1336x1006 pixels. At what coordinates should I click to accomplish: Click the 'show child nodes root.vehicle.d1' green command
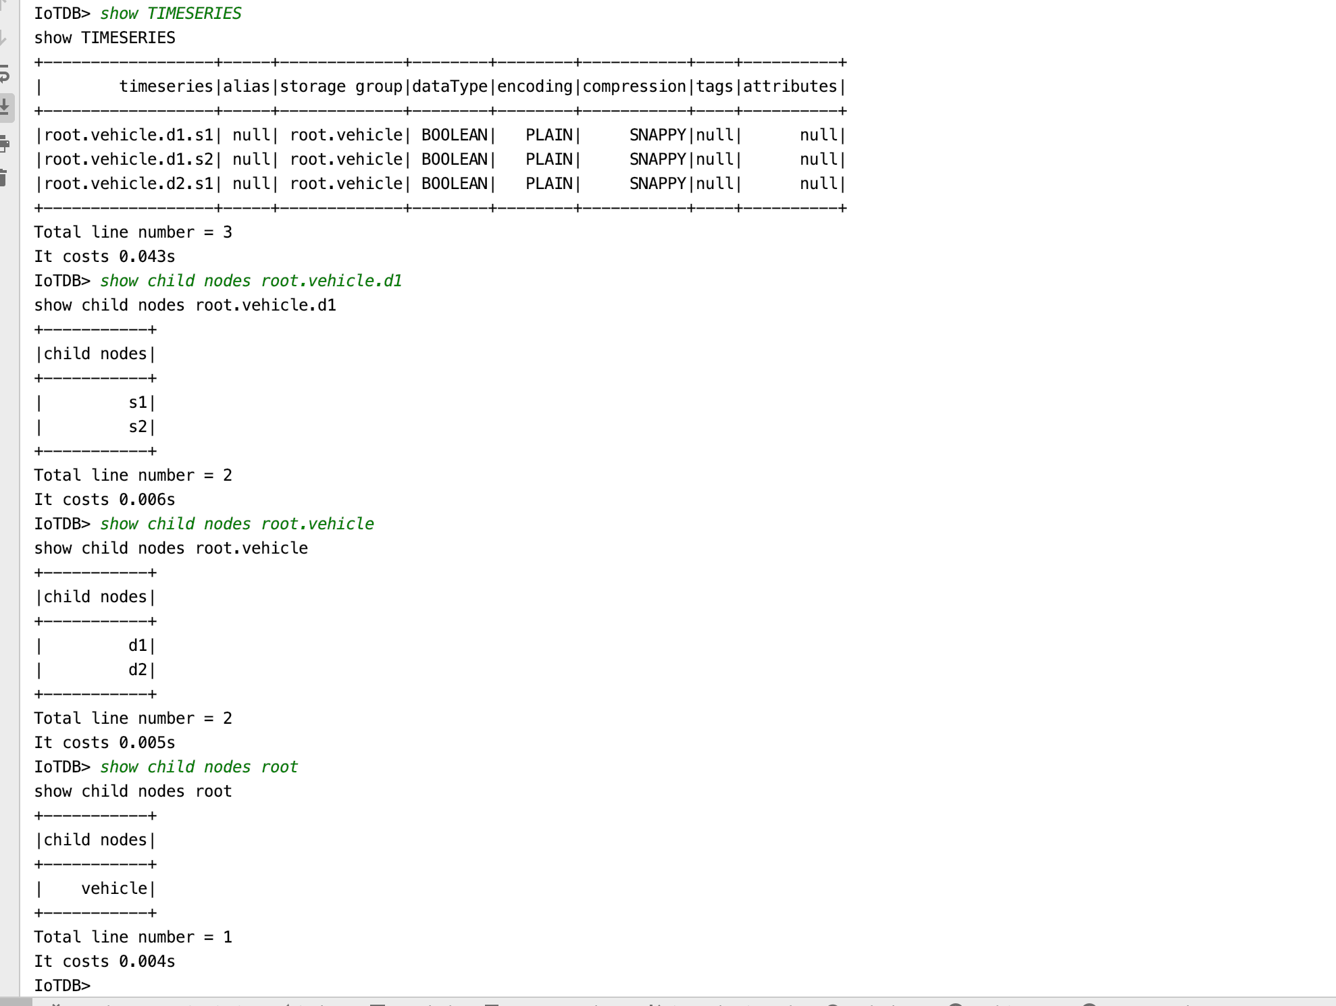point(251,281)
